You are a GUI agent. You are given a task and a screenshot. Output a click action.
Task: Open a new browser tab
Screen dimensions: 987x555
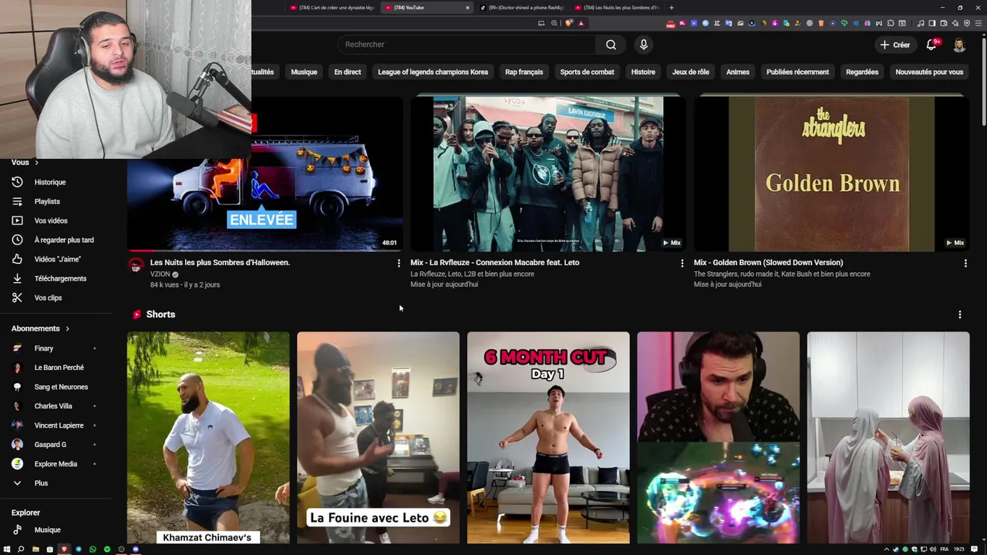(672, 8)
